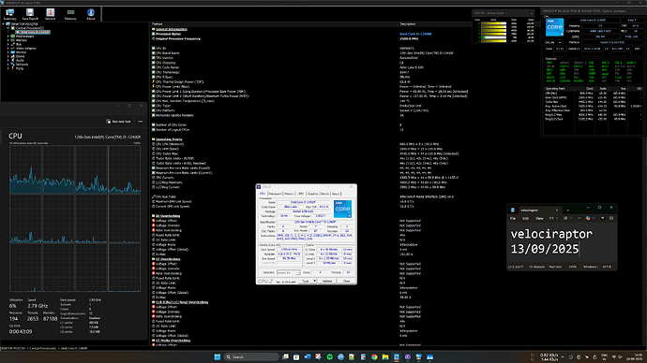Open Notepad settings gear icon
647x363 pixels.
click(611, 218)
